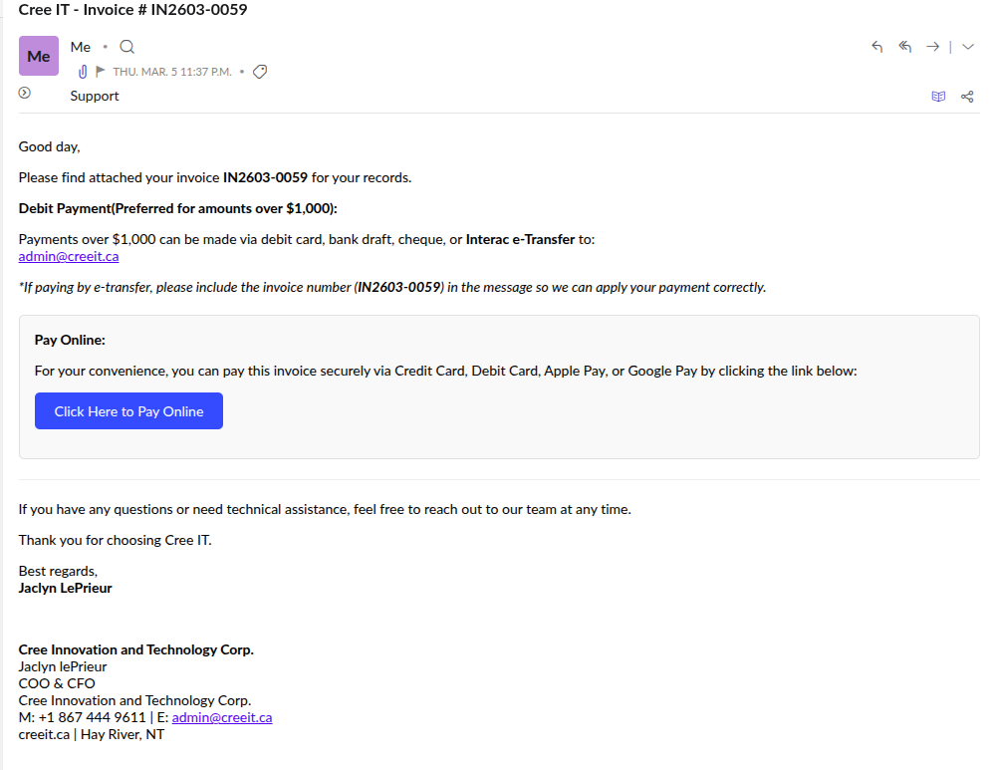Viewport: 994px width, 770px height.
Task: Click the search icon next to Me
Action: [126, 47]
